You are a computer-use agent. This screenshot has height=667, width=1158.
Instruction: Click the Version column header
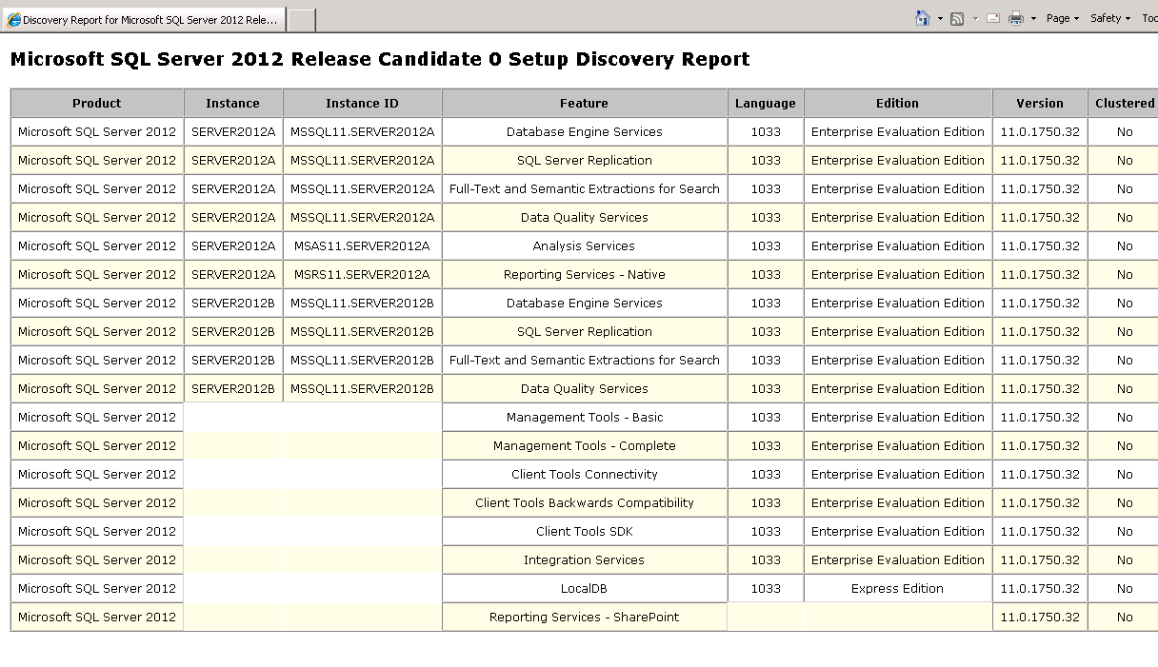pyautogui.click(x=1039, y=103)
